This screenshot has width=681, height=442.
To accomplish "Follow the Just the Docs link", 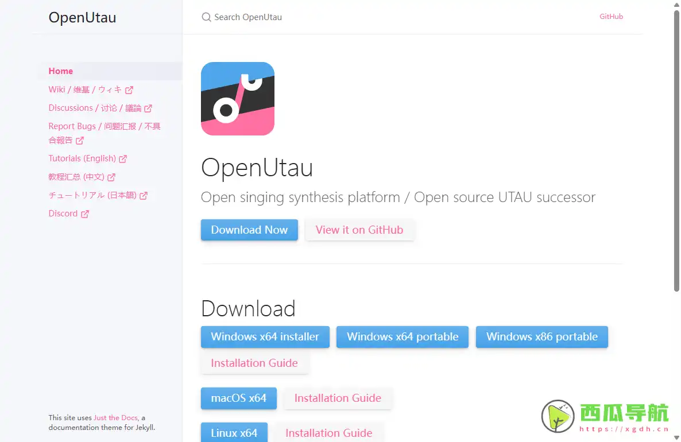I will pyautogui.click(x=115, y=418).
